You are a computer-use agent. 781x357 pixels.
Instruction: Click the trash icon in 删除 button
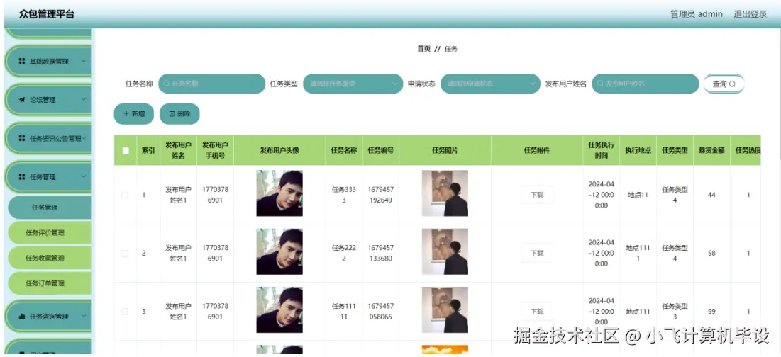click(172, 114)
